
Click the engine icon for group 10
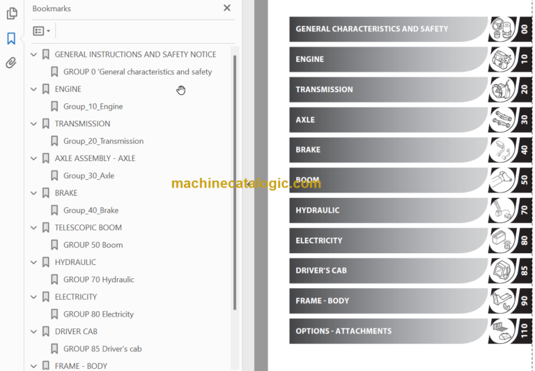[x=502, y=59]
